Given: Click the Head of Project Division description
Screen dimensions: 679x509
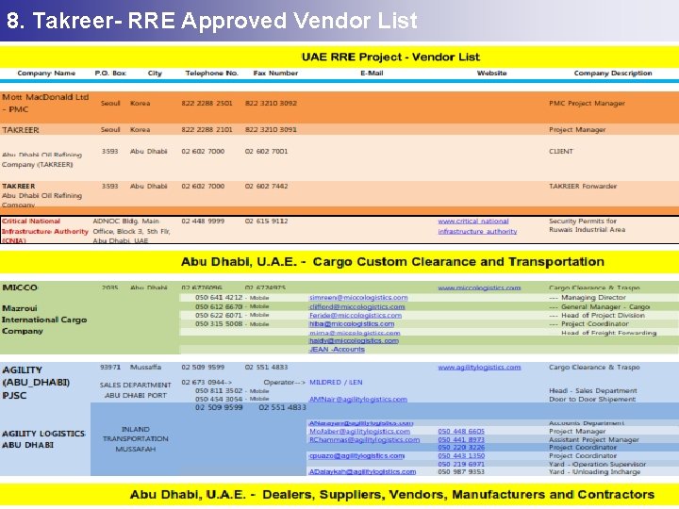Looking at the screenshot, I should tap(603, 316).
